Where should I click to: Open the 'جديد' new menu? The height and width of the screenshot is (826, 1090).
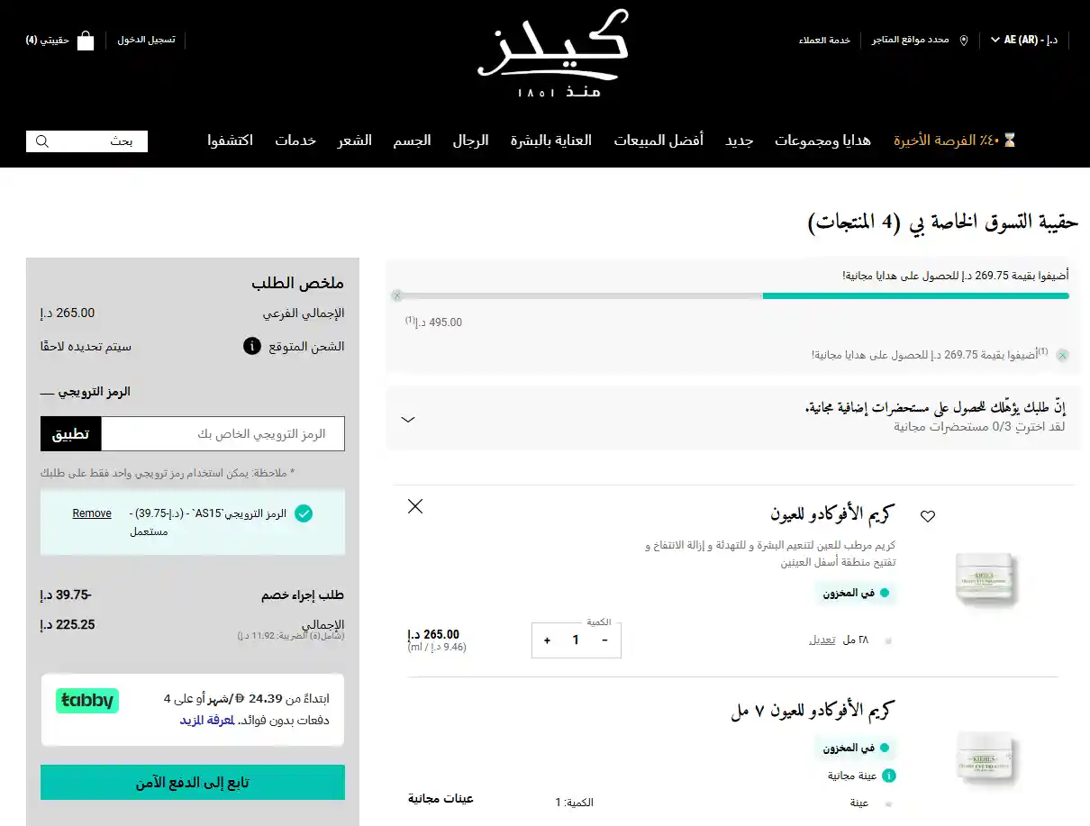[x=740, y=141]
